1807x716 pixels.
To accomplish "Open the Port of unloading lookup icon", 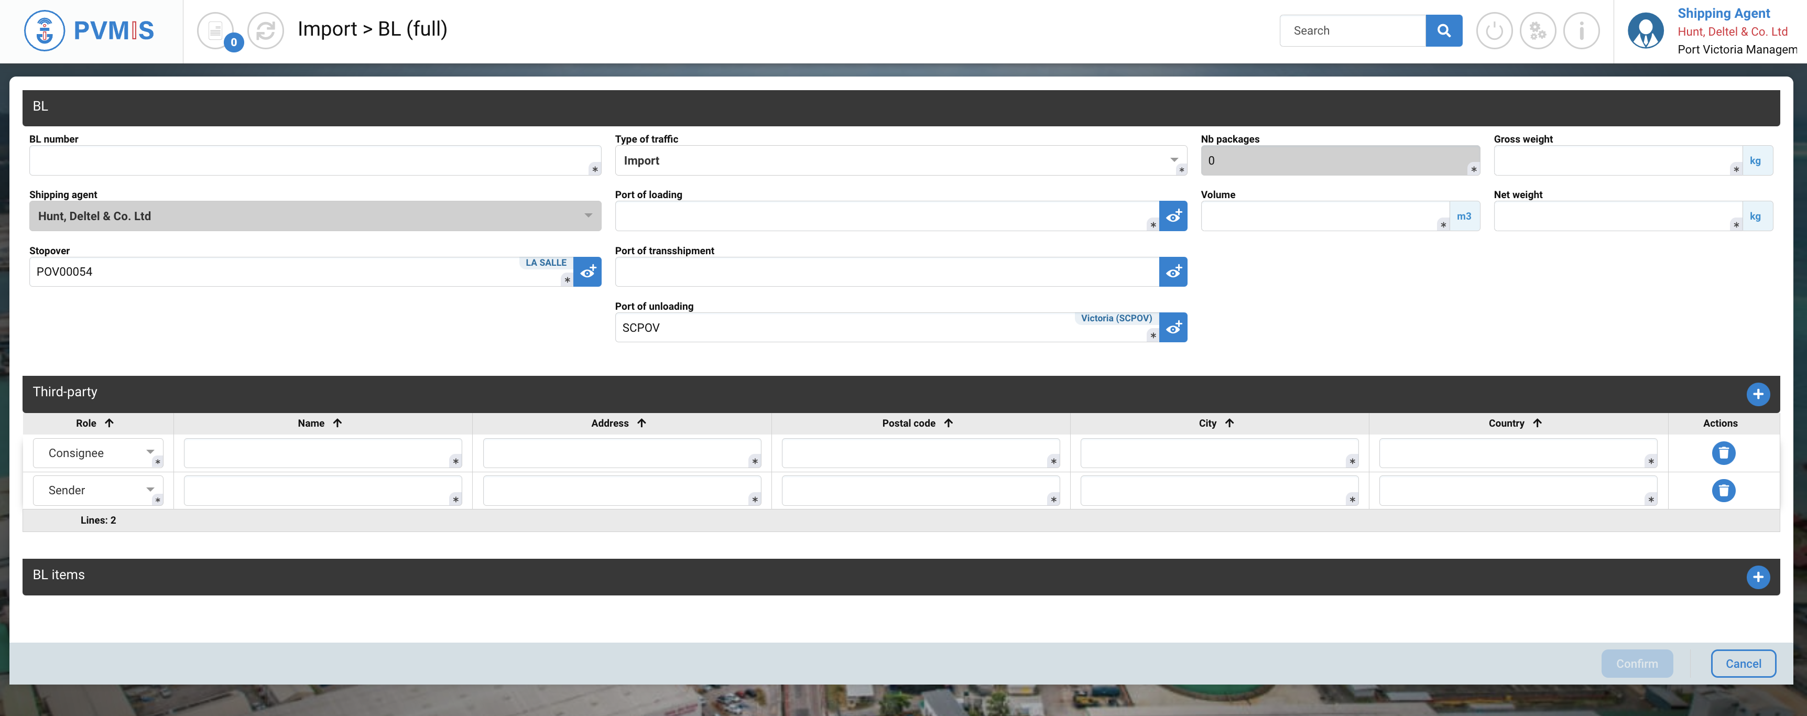I will tap(1173, 328).
